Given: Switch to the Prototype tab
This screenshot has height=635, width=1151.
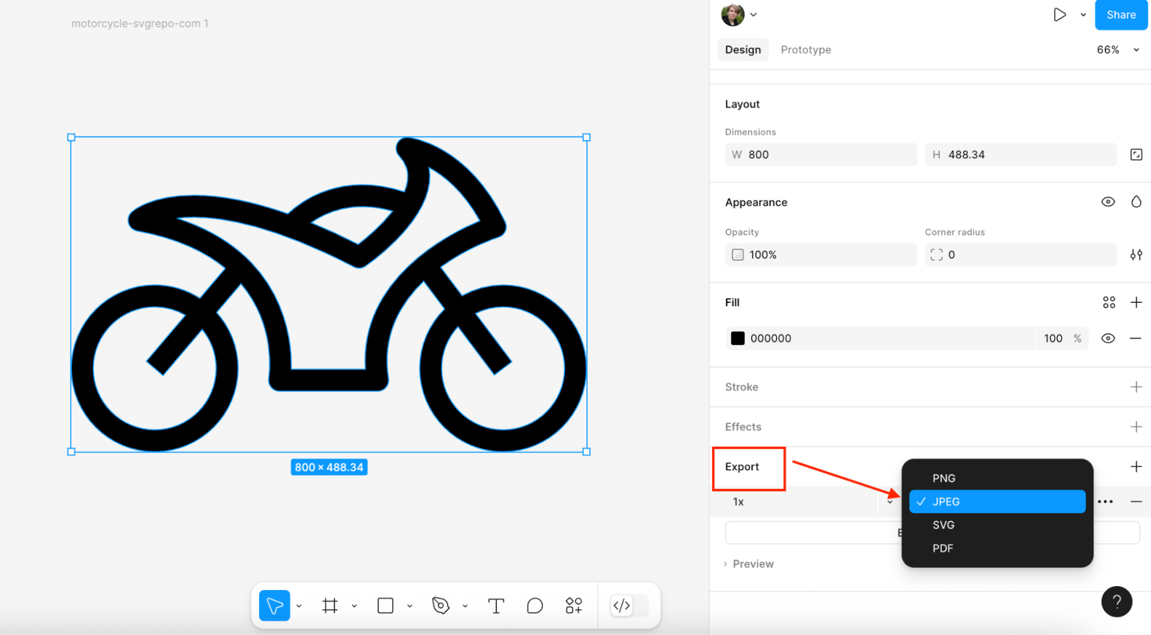Looking at the screenshot, I should click(x=806, y=50).
